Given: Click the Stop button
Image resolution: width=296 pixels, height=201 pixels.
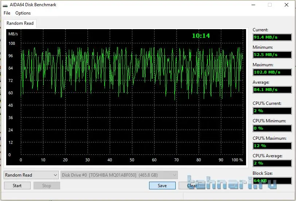Looking at the screenshot, I should [x=47, y=186].
